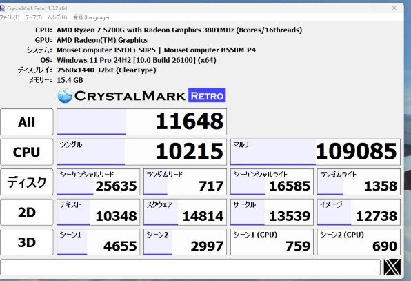Click the comment text field at bottom
This screenshot has width=411, height=281.
(190, 267)
